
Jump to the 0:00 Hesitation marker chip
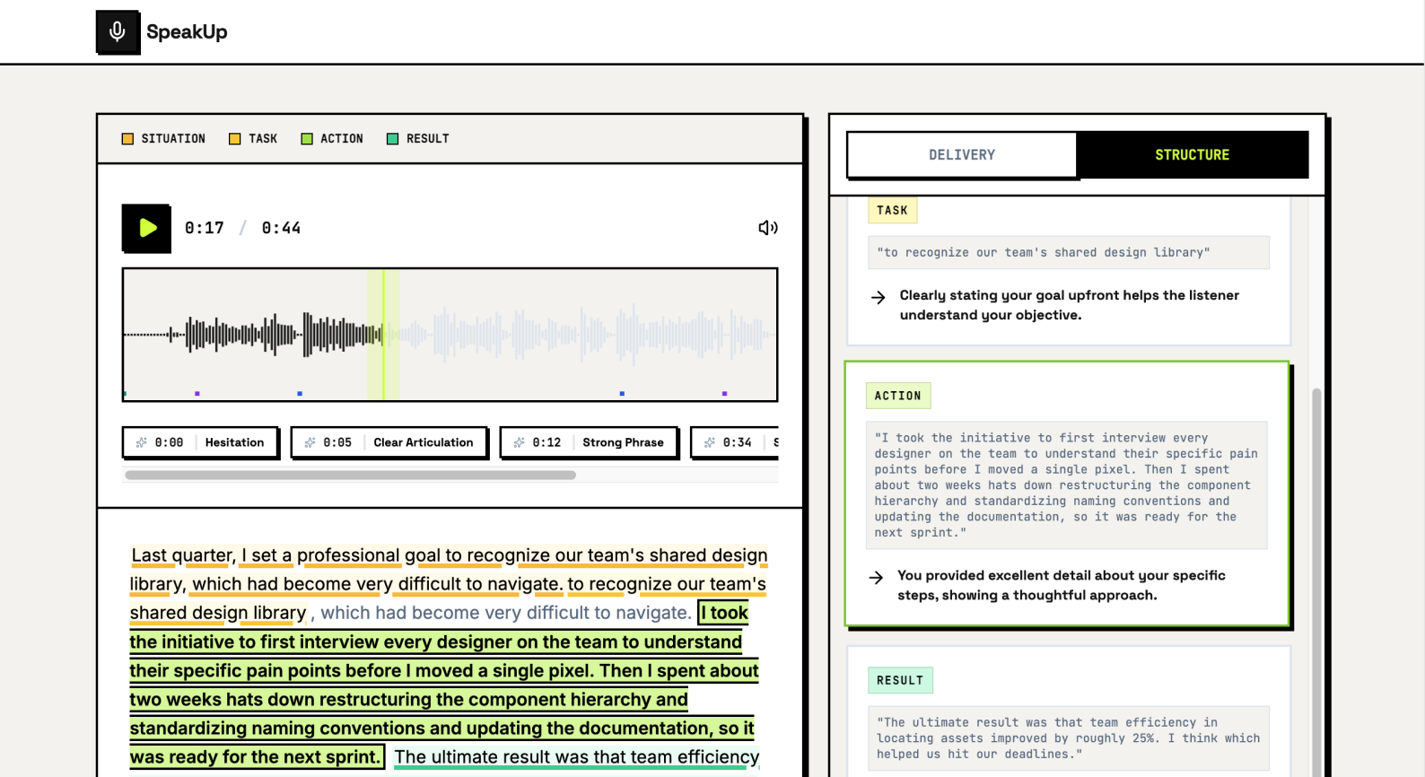tap(200, 442)
